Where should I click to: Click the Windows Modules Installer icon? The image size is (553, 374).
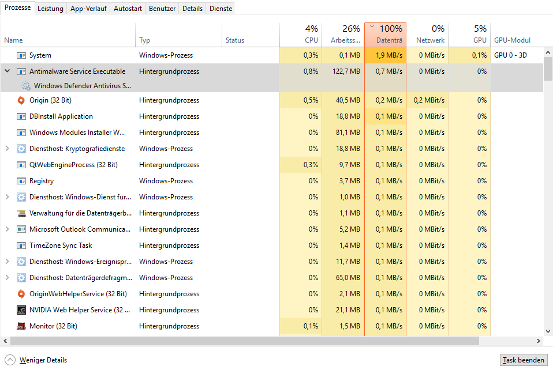click(21, 133)
